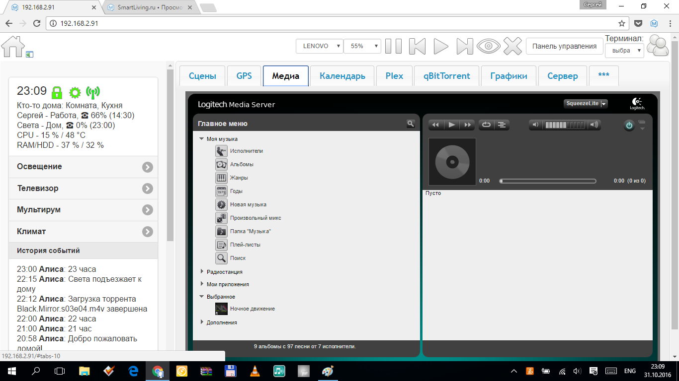Toggle shuffle mode in Logitech player
The height and width of the screenshot is (381, 679).
click(502, 125)
